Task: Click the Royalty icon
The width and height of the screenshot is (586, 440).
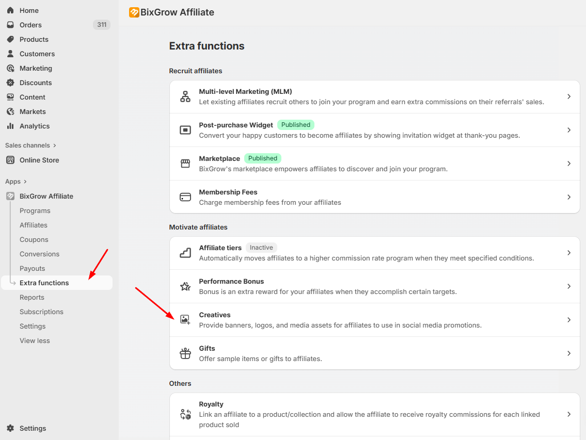Action: point(185,414)
